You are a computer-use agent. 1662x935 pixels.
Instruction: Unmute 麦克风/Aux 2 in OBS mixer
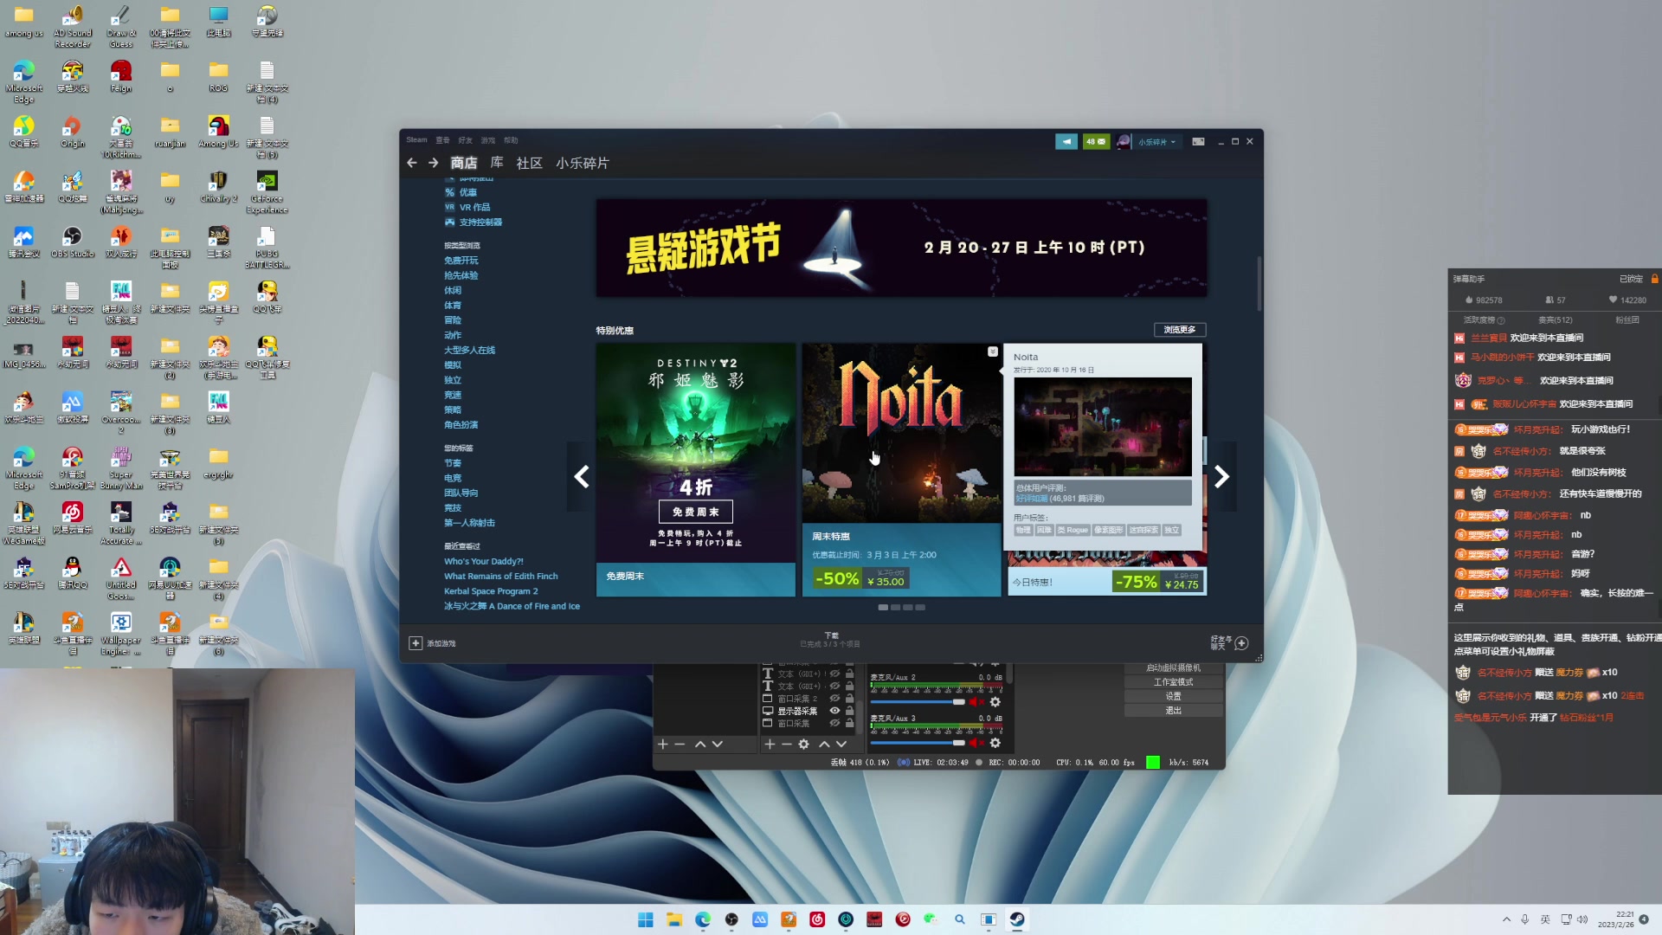(x=977, y=702)
